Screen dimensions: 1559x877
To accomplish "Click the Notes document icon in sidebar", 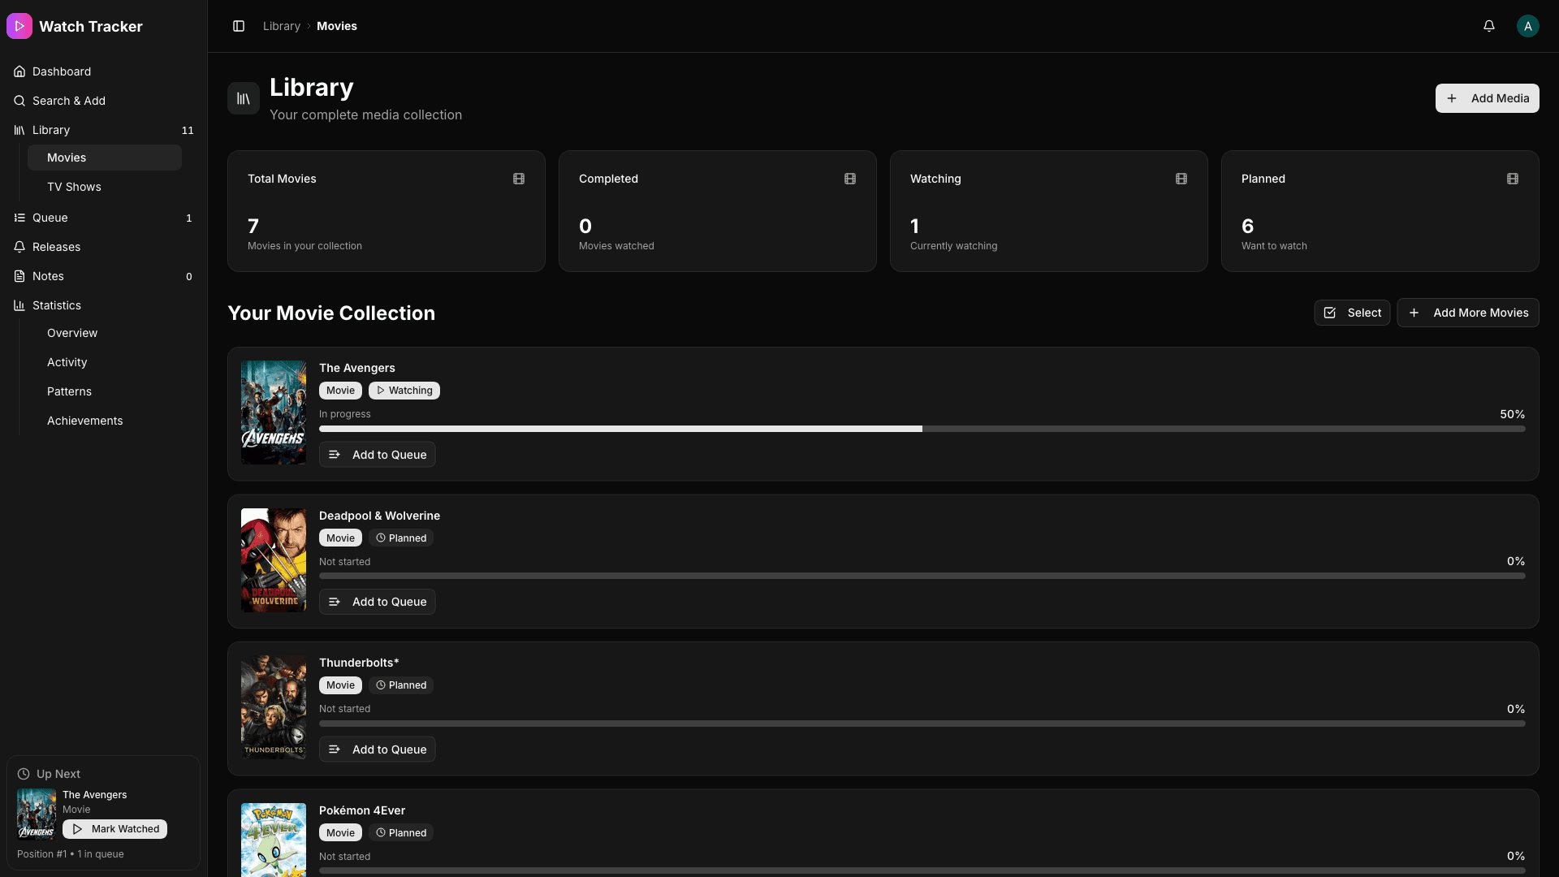I will (x=19, y=276).
